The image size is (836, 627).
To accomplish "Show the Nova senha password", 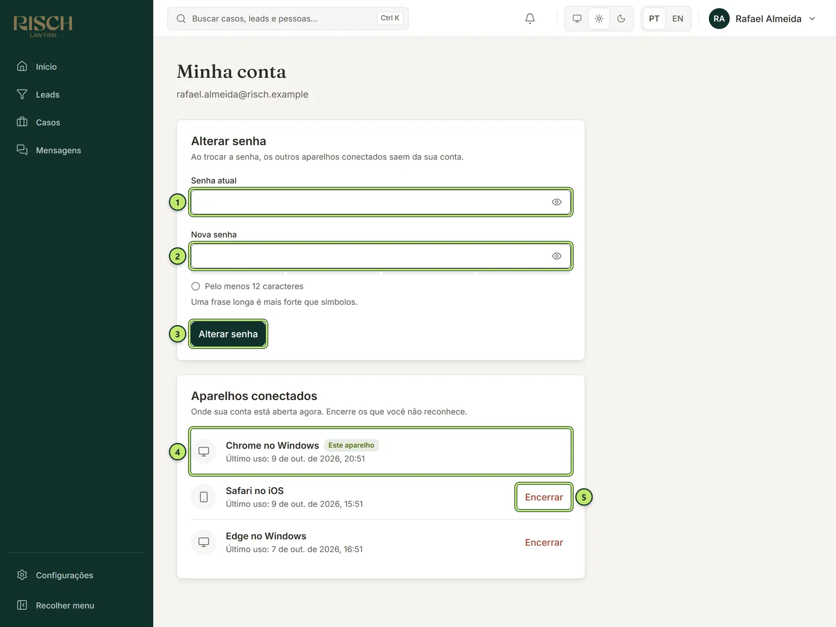I will coord(557,256).
